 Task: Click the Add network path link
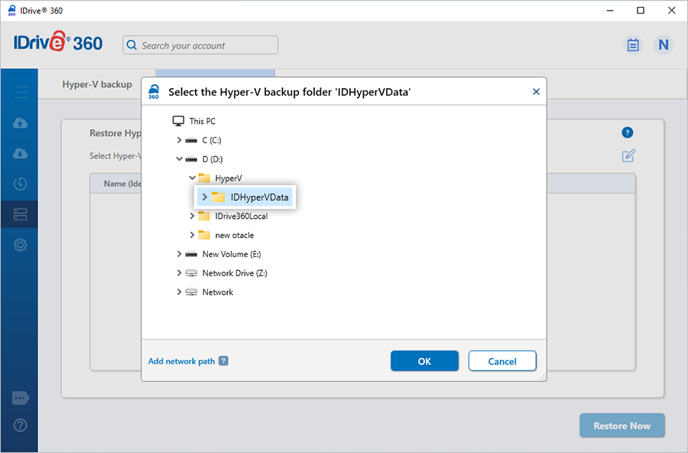(181, 361)
